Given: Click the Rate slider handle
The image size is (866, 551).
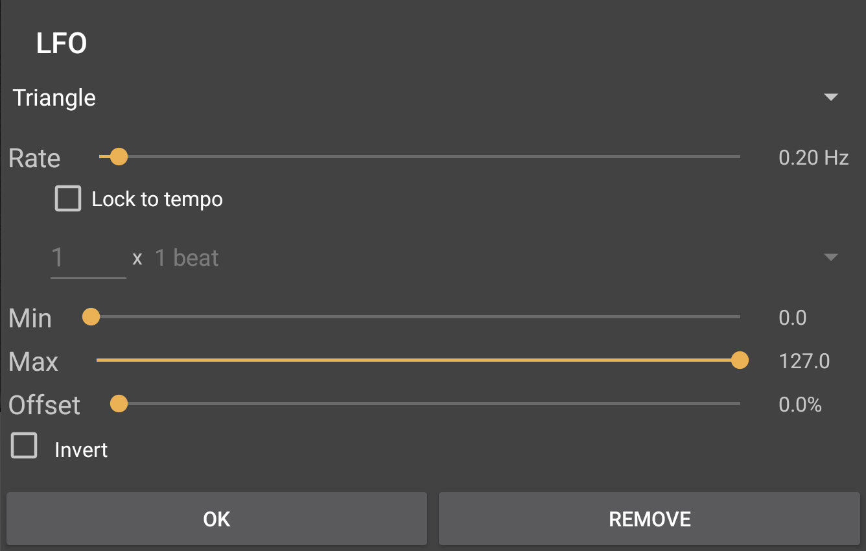Looking at the screenshot, I should (x=119, y=157).
